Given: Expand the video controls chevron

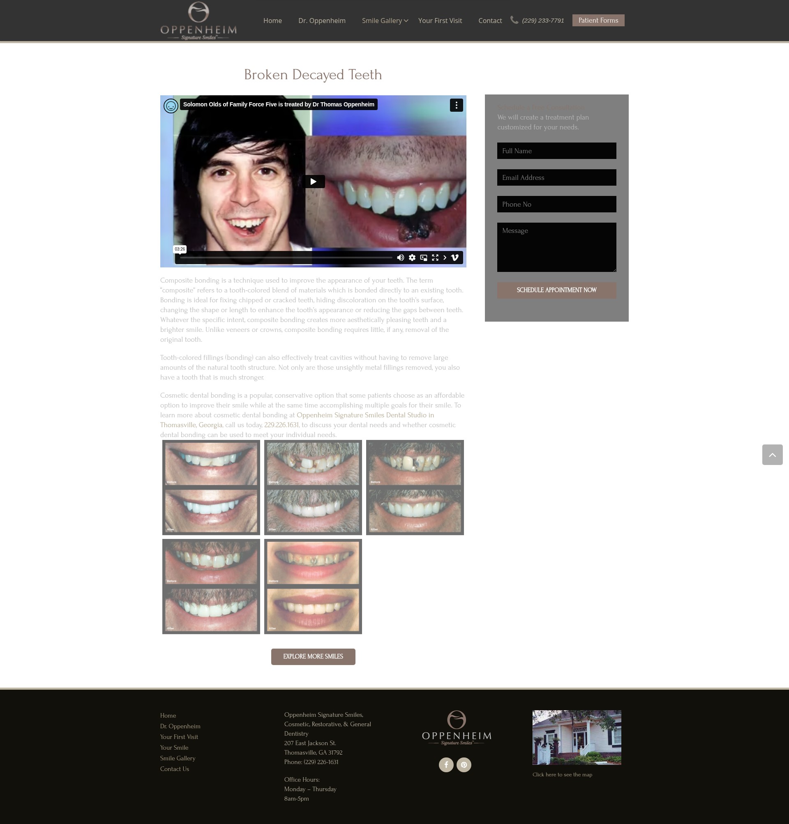Looking at the screenshot, I should (445, 258).
